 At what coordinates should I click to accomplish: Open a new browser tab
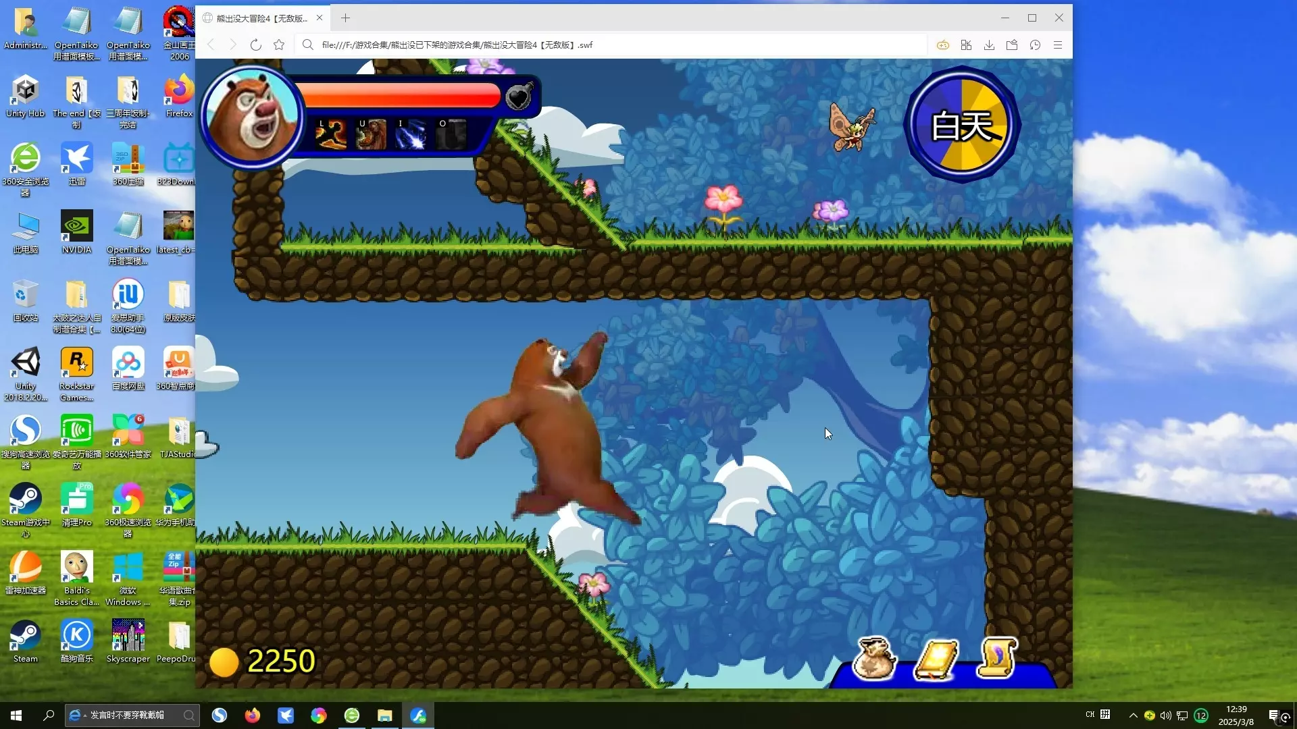[x=345, y=18]
